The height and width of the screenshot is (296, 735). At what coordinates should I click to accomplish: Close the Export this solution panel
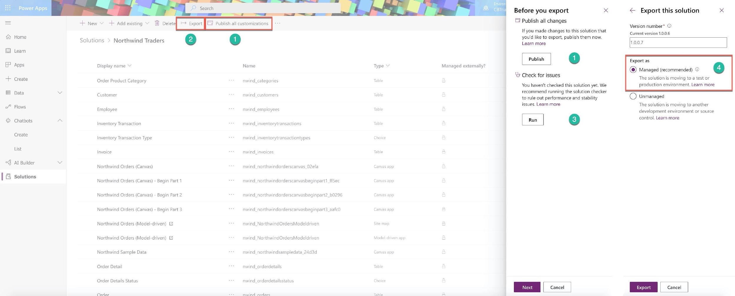click(x=721, y=10)
